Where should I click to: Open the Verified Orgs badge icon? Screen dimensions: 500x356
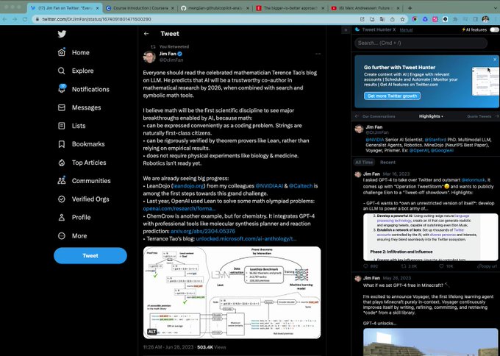pos(62,199)
